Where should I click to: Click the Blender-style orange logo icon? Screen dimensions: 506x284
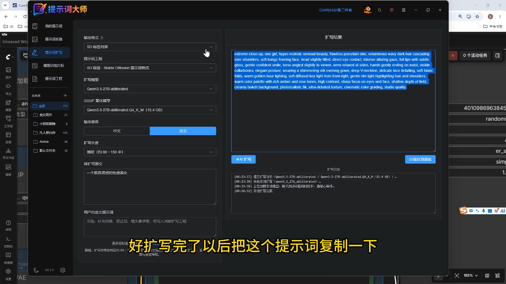click(368, 10)
